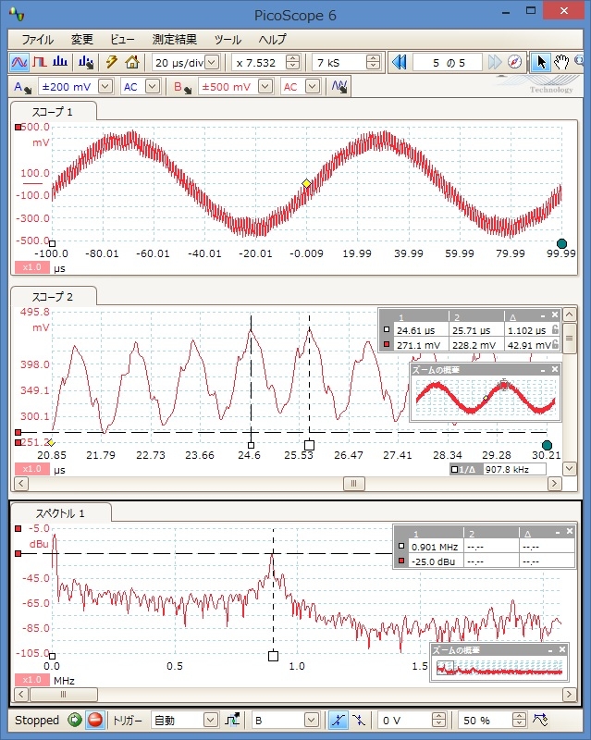Open advanced trigger settings icon
This screenshot has height=740, width=591.
pyautogui.click(x=232, y=721)
